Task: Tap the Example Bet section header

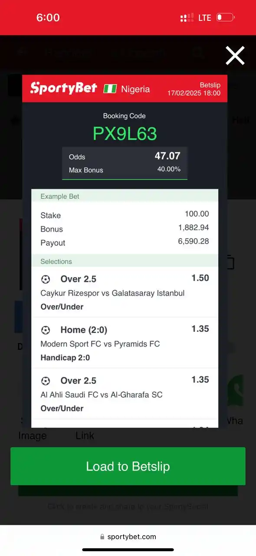Action: (x=125, y=196)
